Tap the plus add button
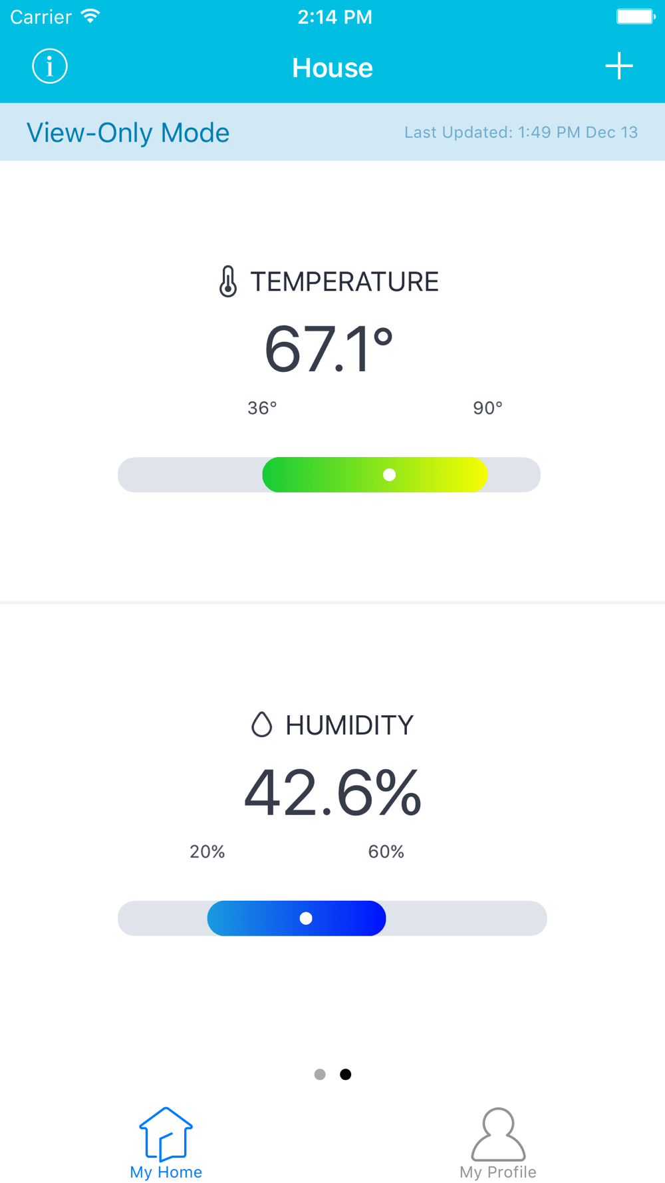 [x=618, y=66]
